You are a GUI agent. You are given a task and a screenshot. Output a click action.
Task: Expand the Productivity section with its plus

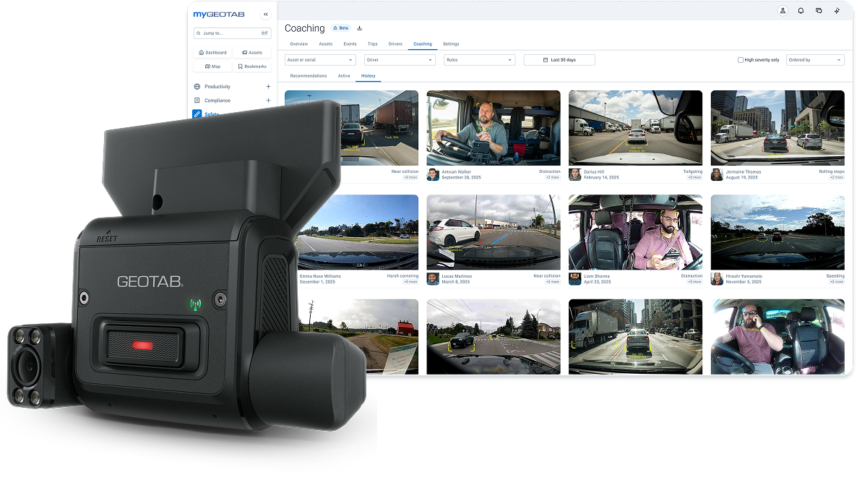pyautogui.click(x=268, y=87)
